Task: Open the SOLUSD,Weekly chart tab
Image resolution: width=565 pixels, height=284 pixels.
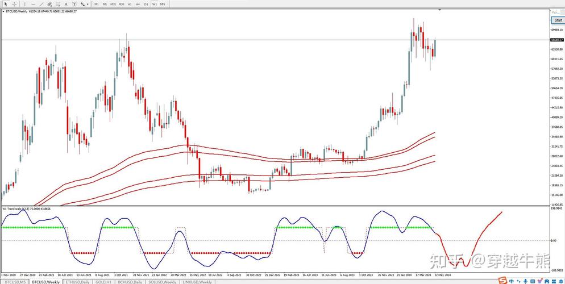Action: pos(163,282)
